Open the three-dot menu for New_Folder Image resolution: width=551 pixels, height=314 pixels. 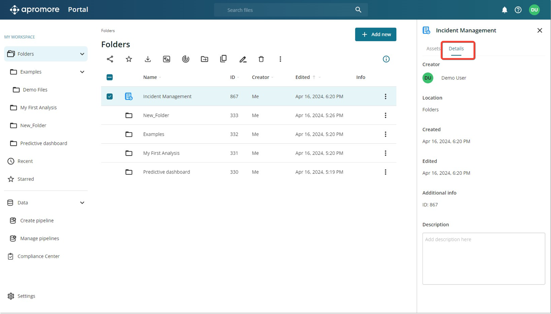tap(385, 115)
